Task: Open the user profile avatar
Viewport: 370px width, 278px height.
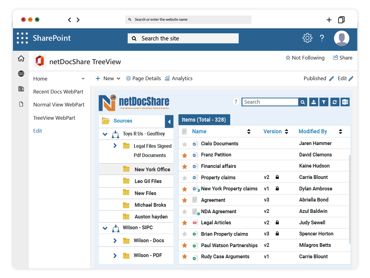Action: (342, 38)
